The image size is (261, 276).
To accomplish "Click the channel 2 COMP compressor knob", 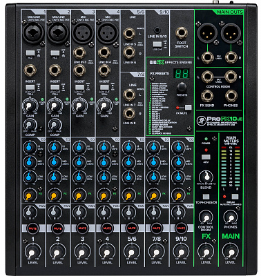I will [55, 125].
